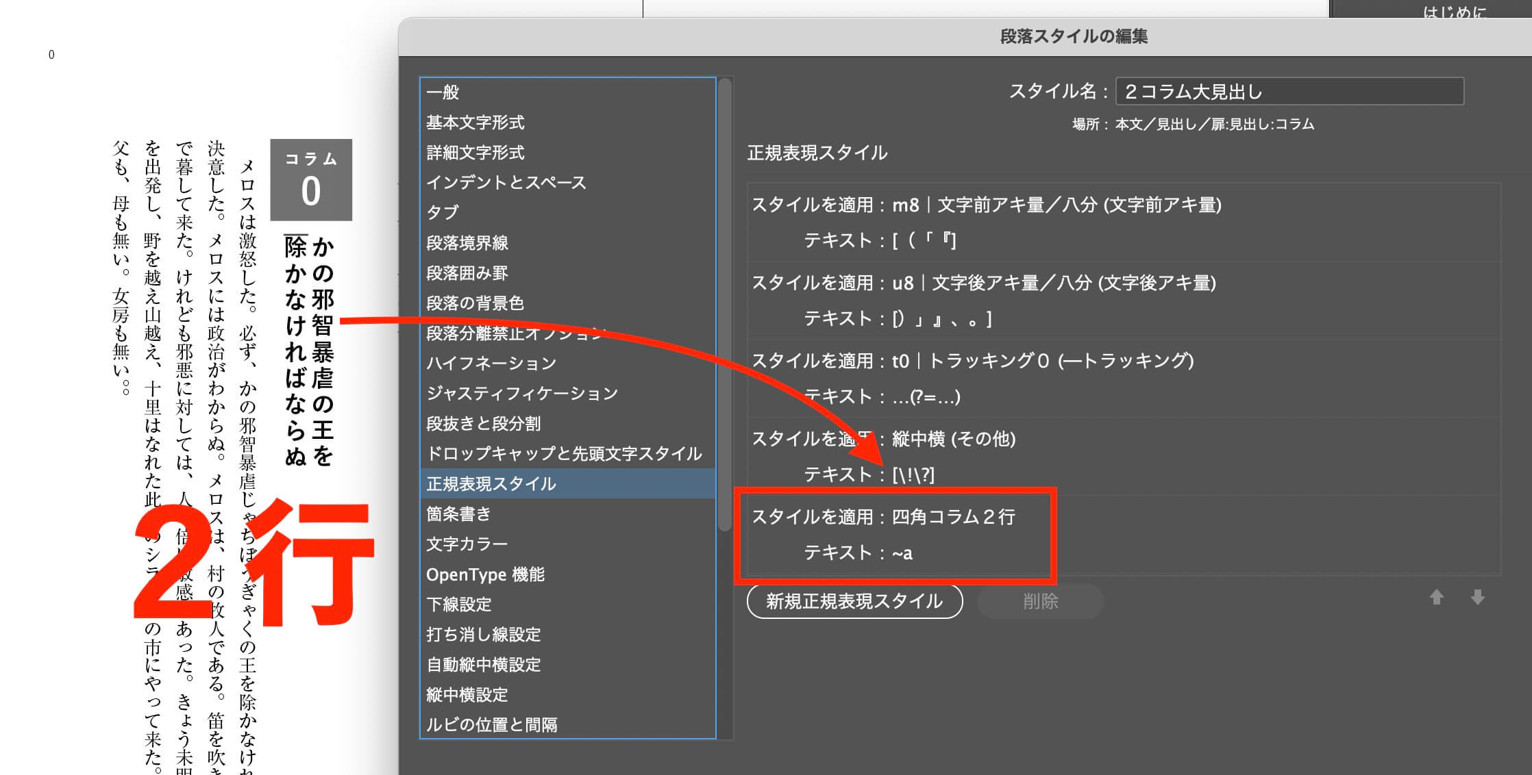1532x775 pixels.
Task: Open インデントとスペース settings
Action: coord(506,183)
